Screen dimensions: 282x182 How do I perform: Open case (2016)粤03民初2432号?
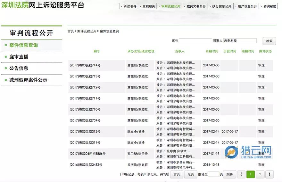(86, 165)
